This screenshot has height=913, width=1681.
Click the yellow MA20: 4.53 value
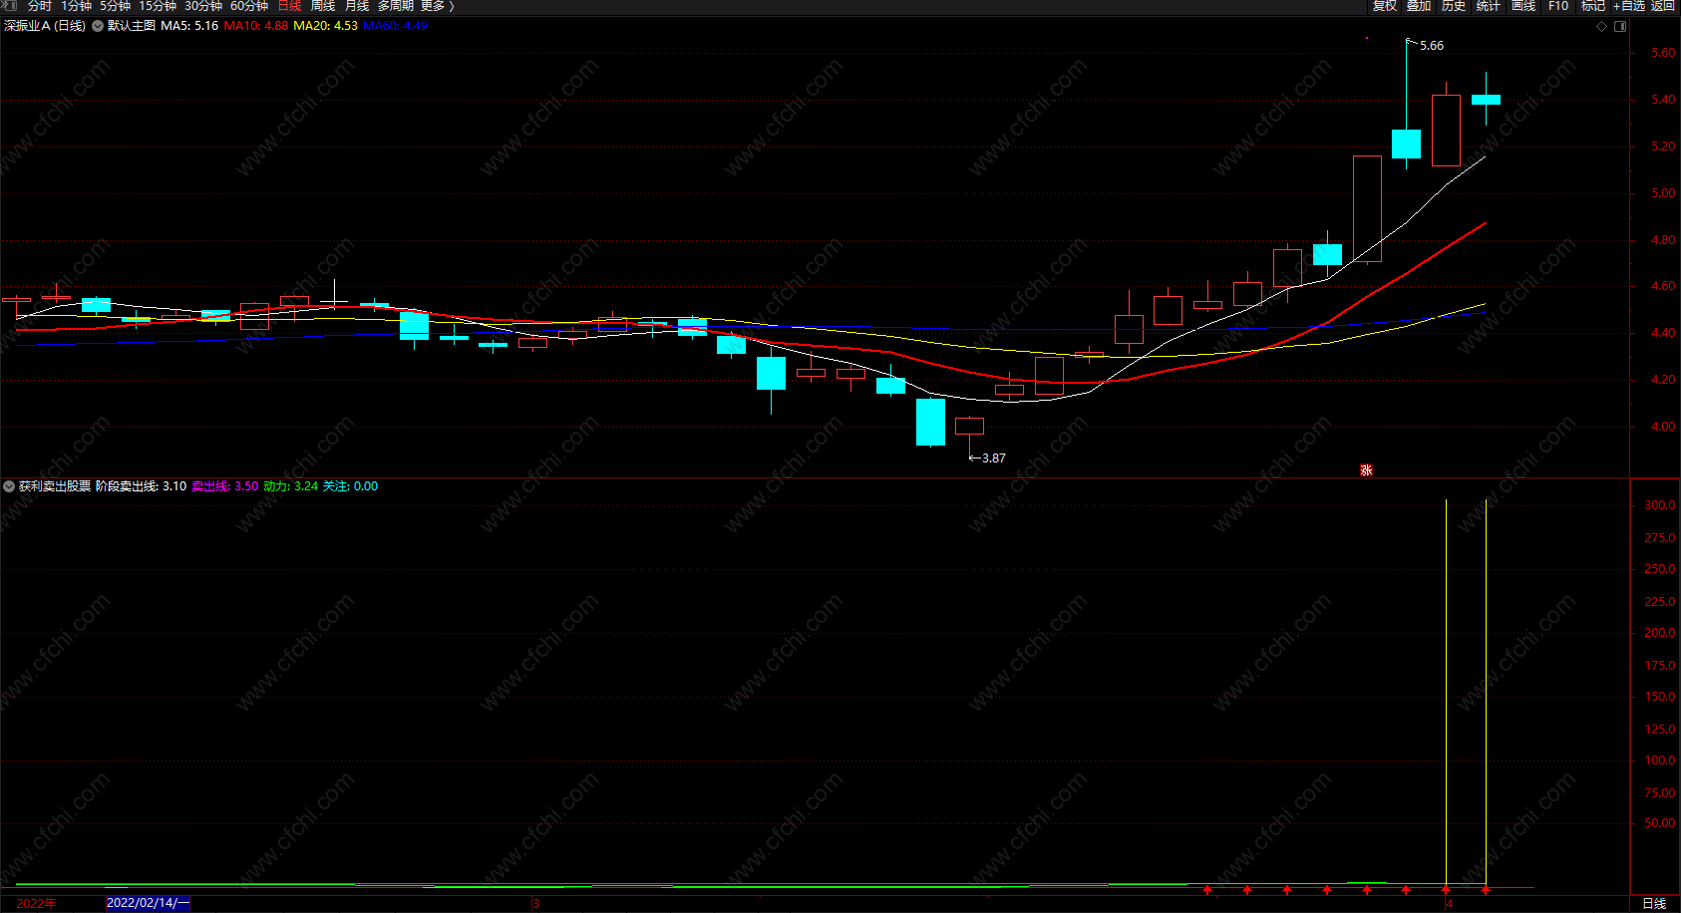325,26
